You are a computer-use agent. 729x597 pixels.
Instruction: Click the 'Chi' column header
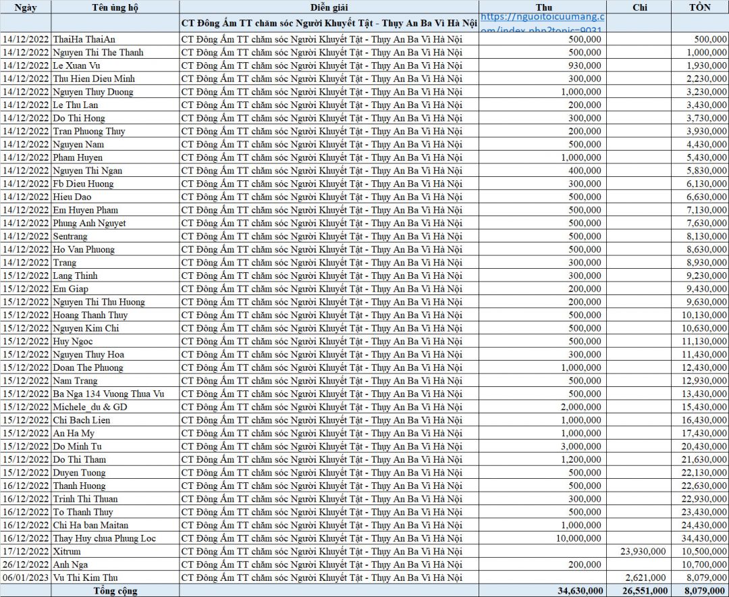[638, 7]
